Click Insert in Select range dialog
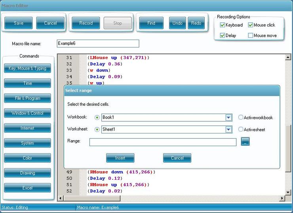This screenshot has width=293, height=213. [120, 158]
